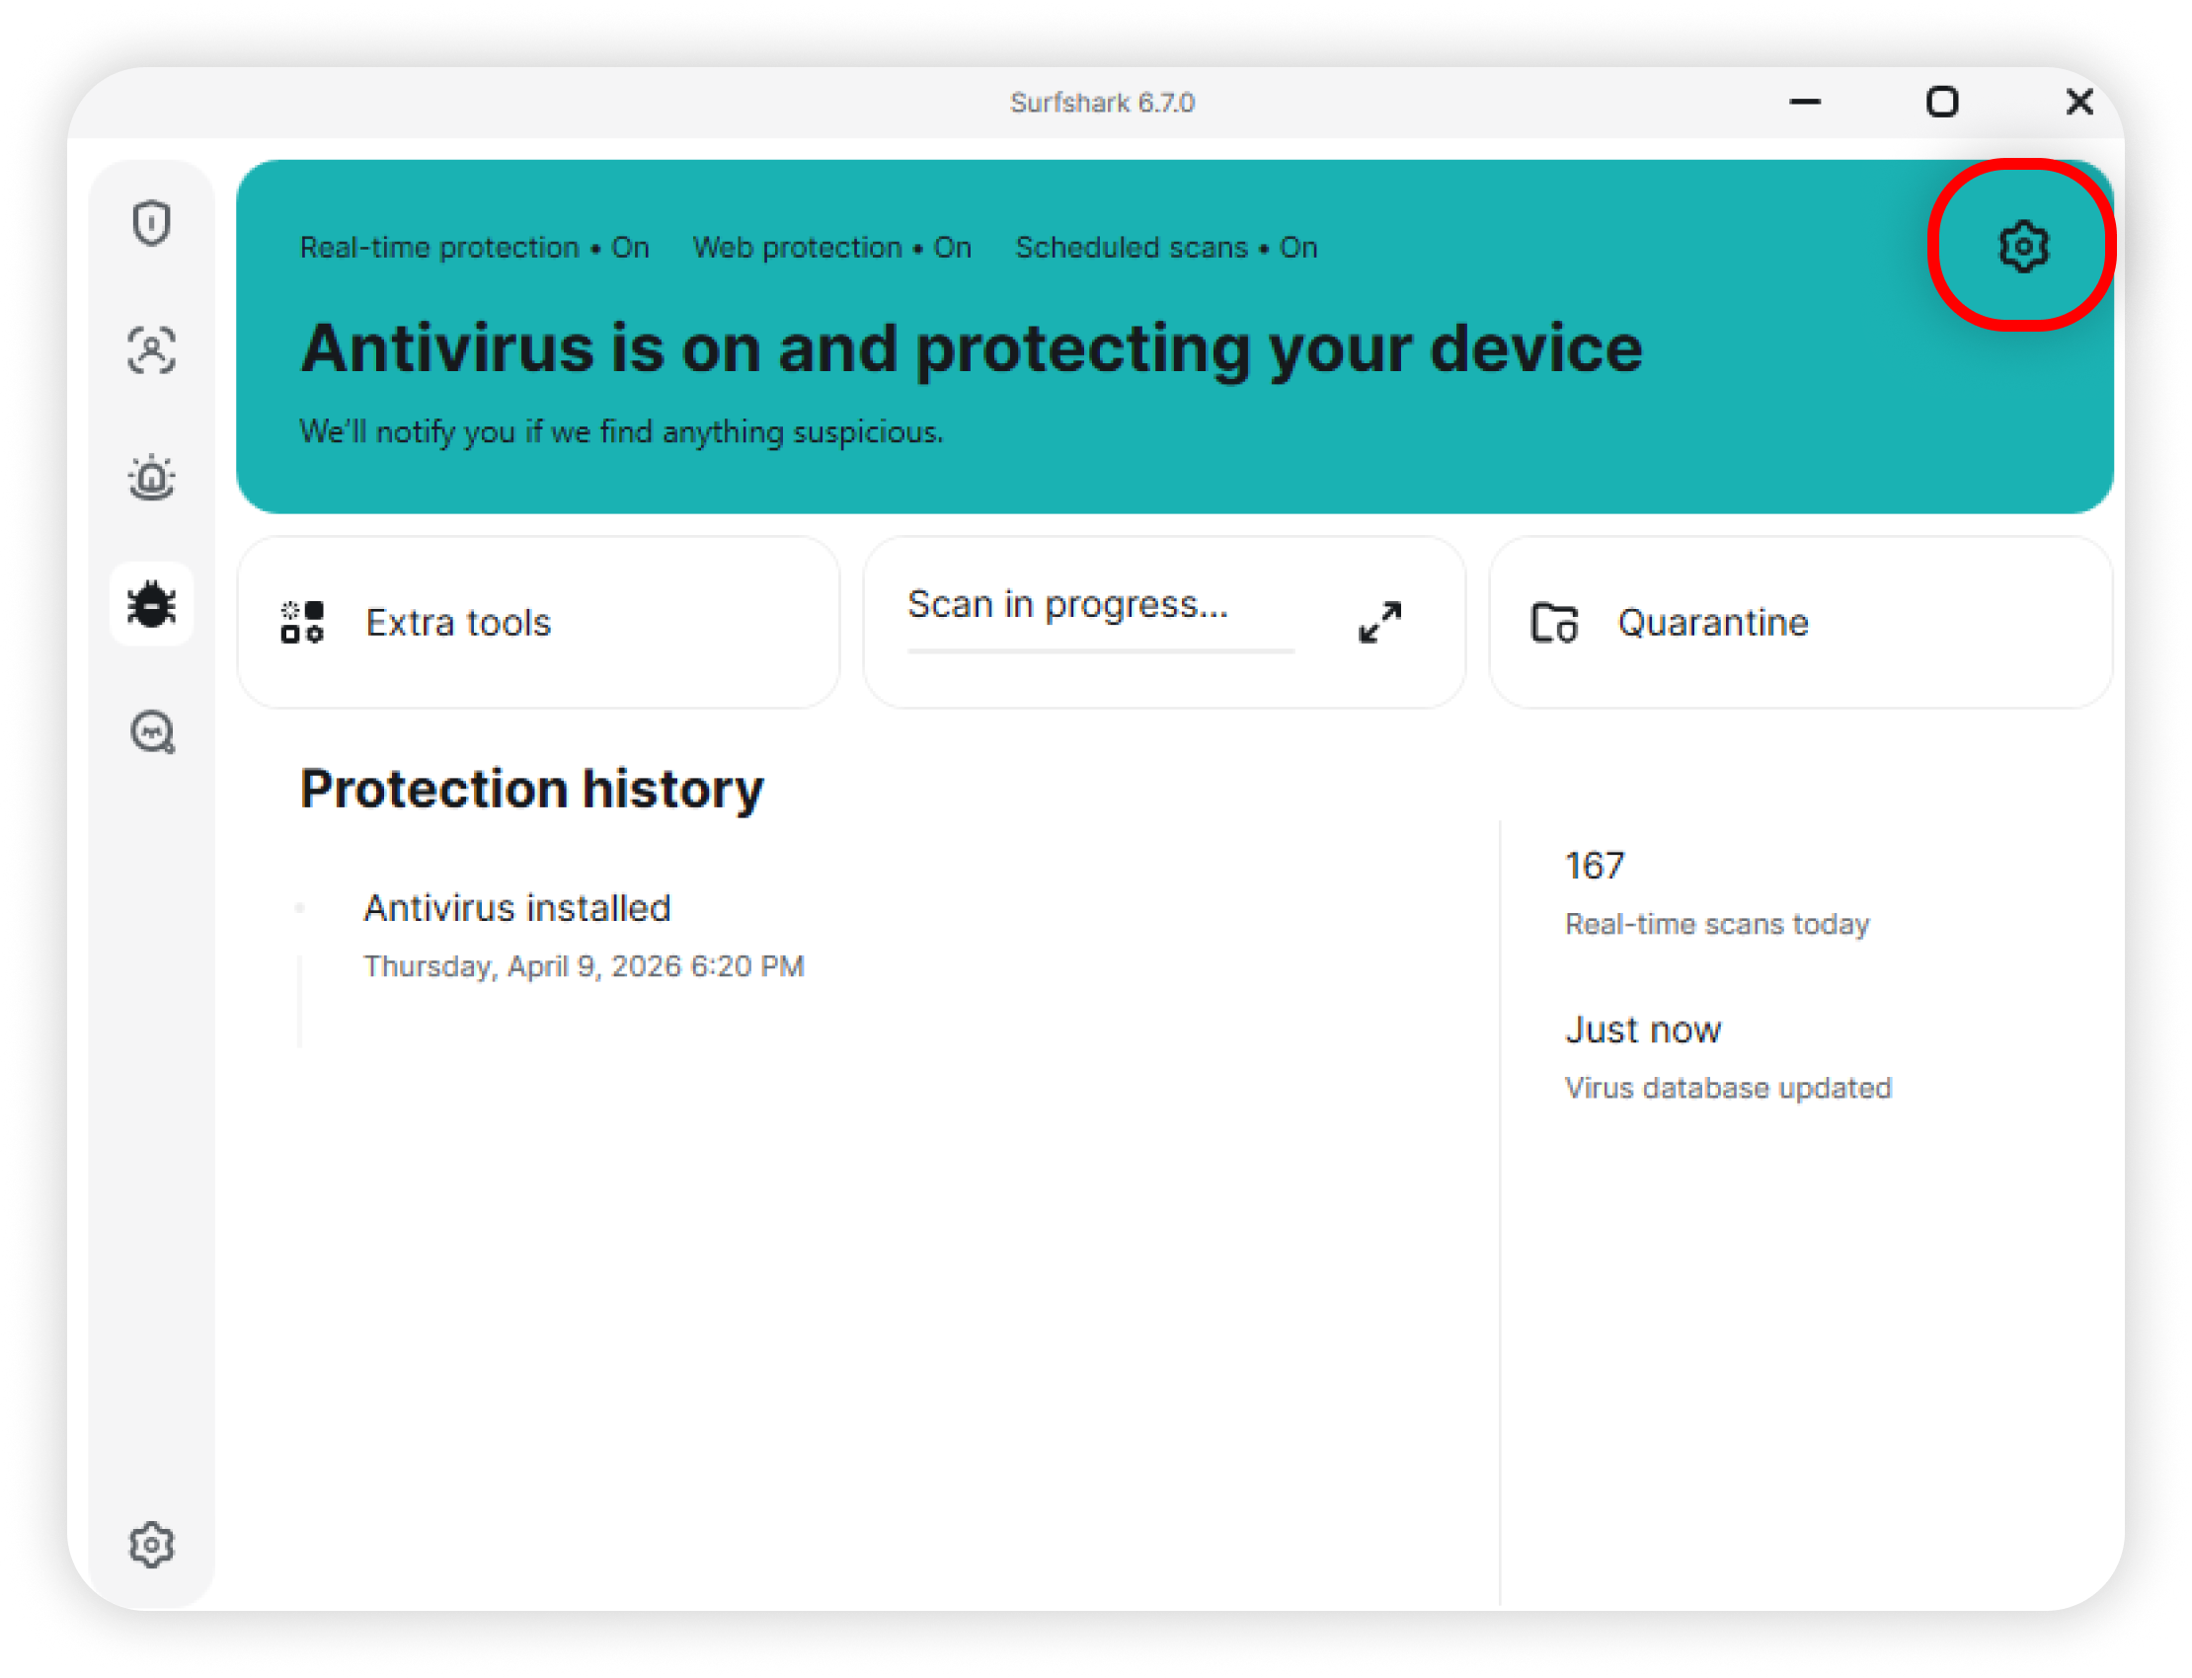Click the Scheduled scans status label
Image resolution: width=2192 pixels, height=1678 pixels.
coord(1166,247)
